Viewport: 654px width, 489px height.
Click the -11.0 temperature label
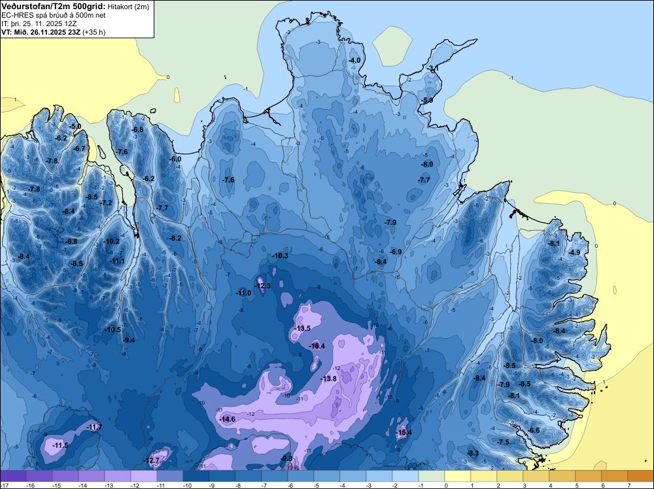(243, 293)
